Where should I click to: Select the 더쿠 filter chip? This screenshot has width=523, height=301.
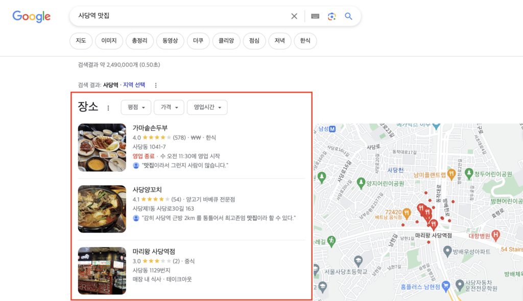click(x=198, y=41)
